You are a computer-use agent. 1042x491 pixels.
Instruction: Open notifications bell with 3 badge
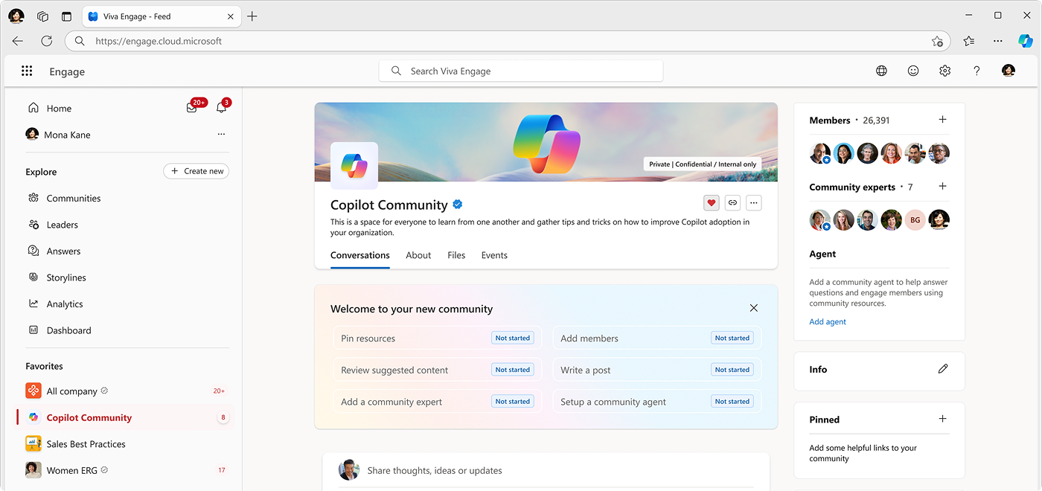click(x=221, y=108)
